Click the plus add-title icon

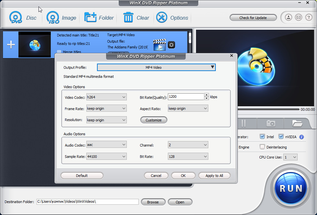click(11, 45)
